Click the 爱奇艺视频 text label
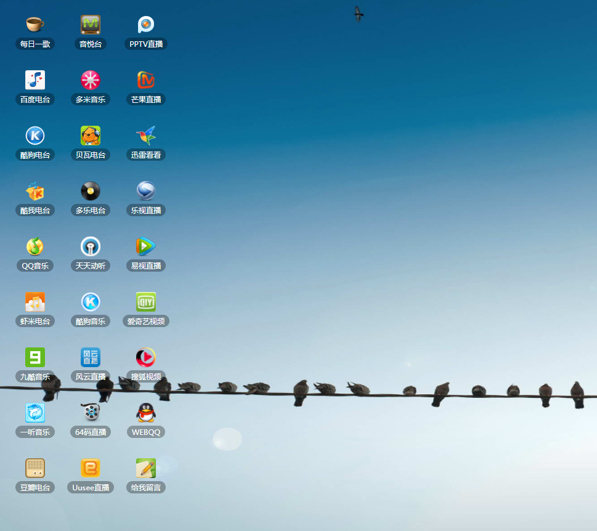Image resolution: width=597 pixels, height=531 pixels. click(146, 322)
